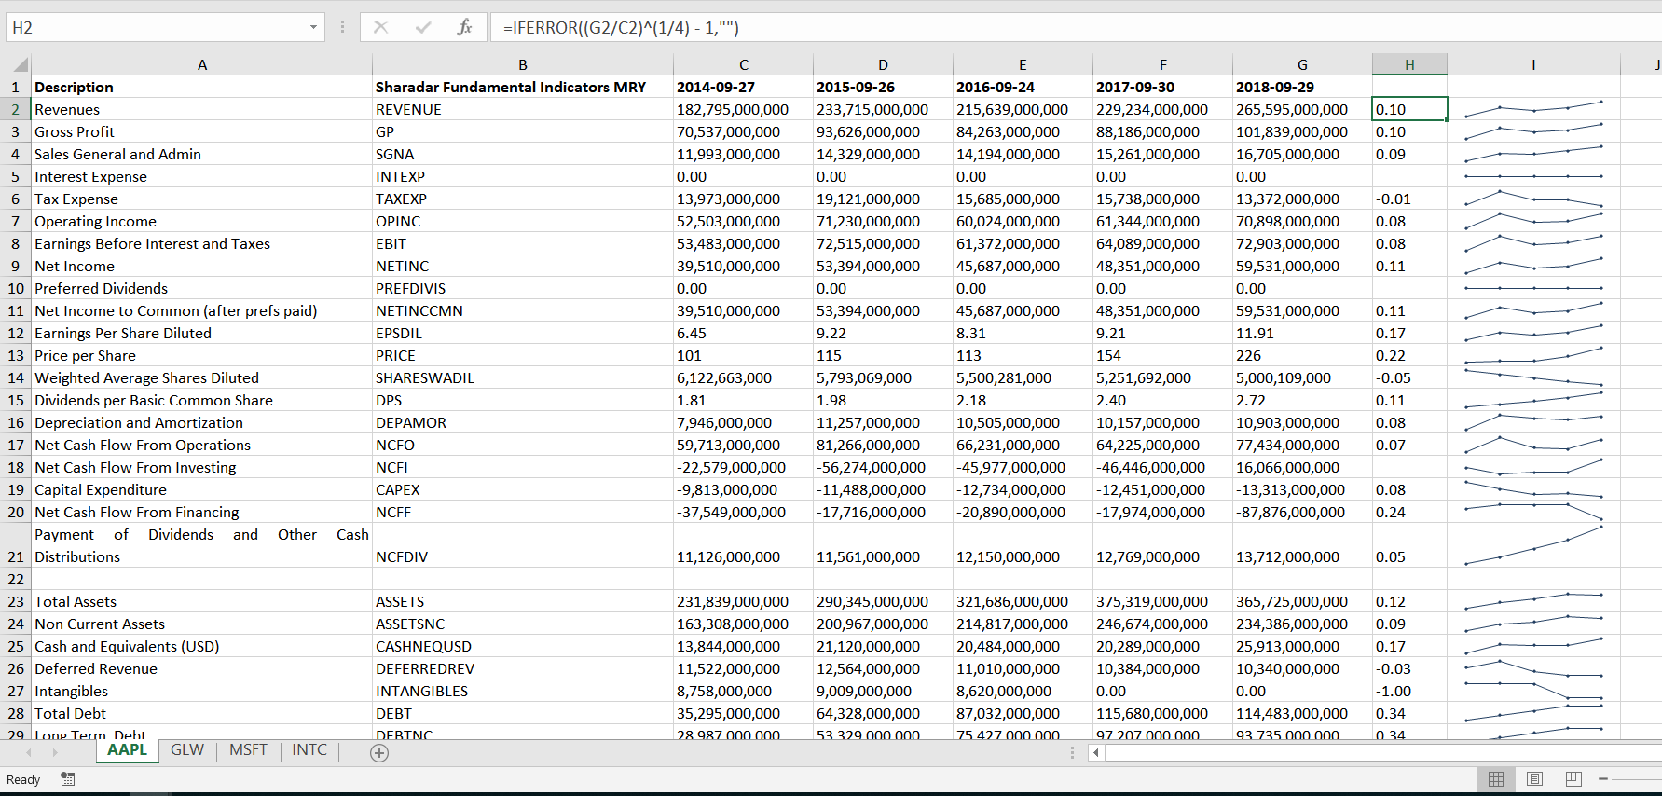Click the 'Gross Profit' cell
The height and width of the screenshot is (796, 1662).
tap(201, 131)
